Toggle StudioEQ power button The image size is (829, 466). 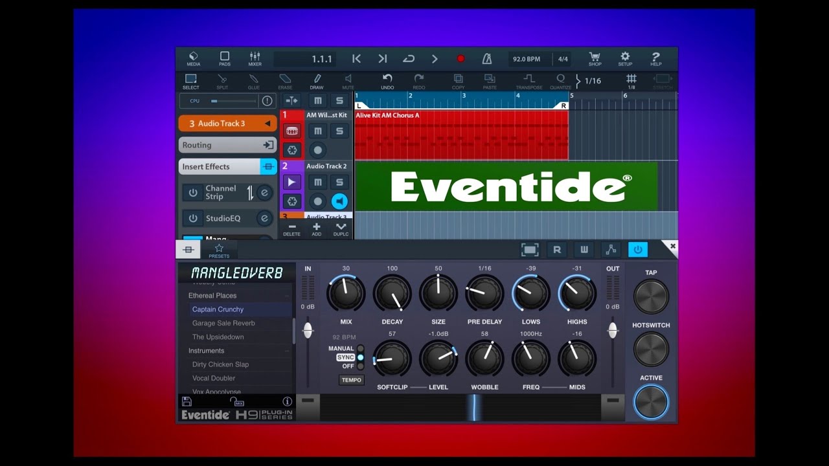pyautogui.click(x=192, y=218)
